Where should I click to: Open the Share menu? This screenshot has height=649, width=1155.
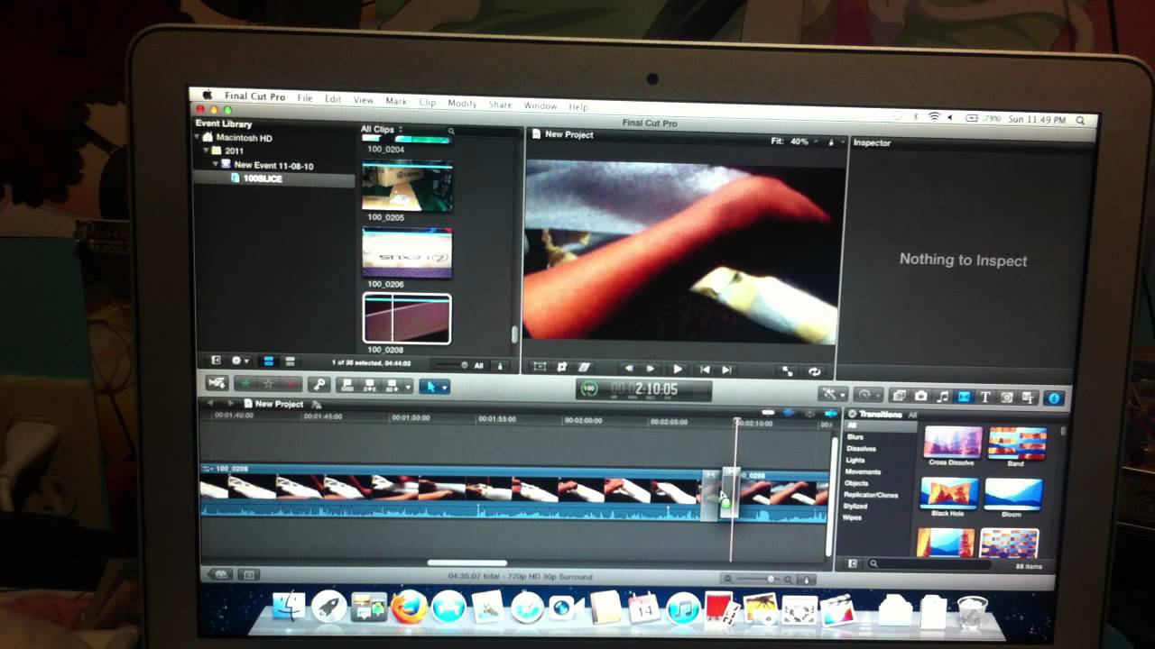[x=500, y=105]
